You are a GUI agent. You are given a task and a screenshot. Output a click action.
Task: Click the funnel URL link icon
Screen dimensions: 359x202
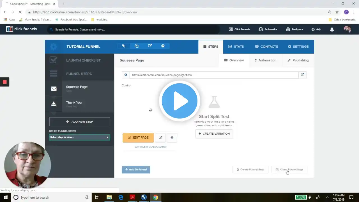pyautogui.click(x=123, y=46)
